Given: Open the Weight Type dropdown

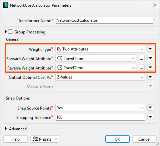Looking at the screenshot, I should click(x=100, y=49).
